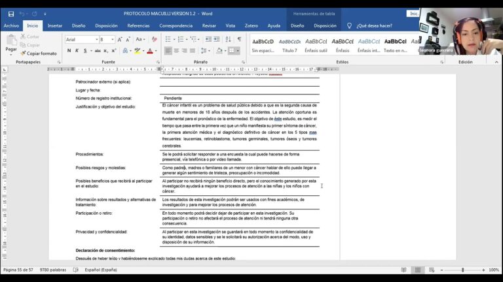The image size is (503, 282).
Task: Toggle subscript x₂ formatting
Action: click(106, 50)
